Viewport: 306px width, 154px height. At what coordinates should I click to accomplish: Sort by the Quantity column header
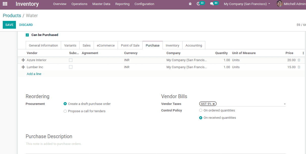tap(221, 53)
